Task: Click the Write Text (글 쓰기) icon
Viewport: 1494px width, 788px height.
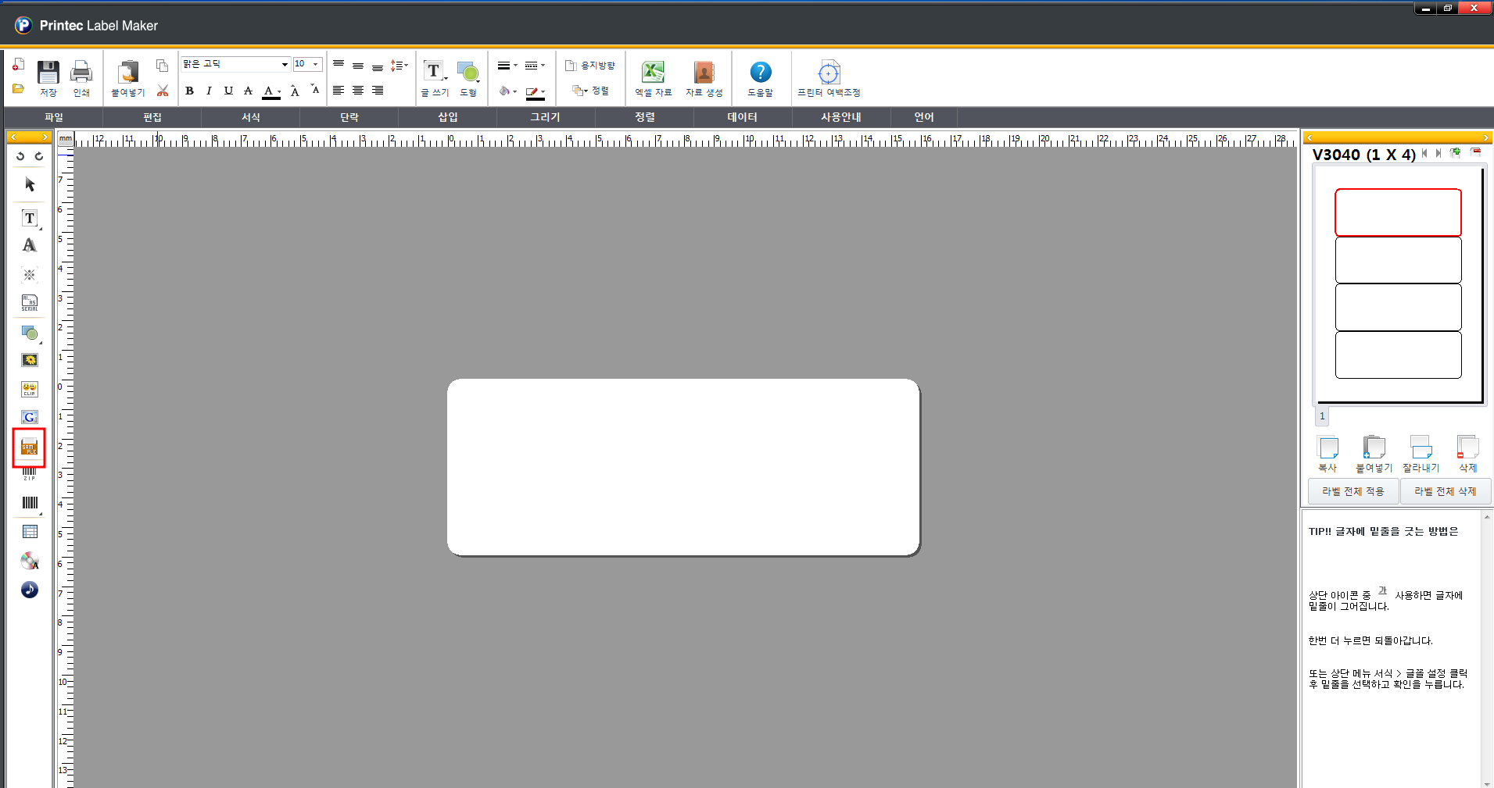Action: (x=435, y=78)
